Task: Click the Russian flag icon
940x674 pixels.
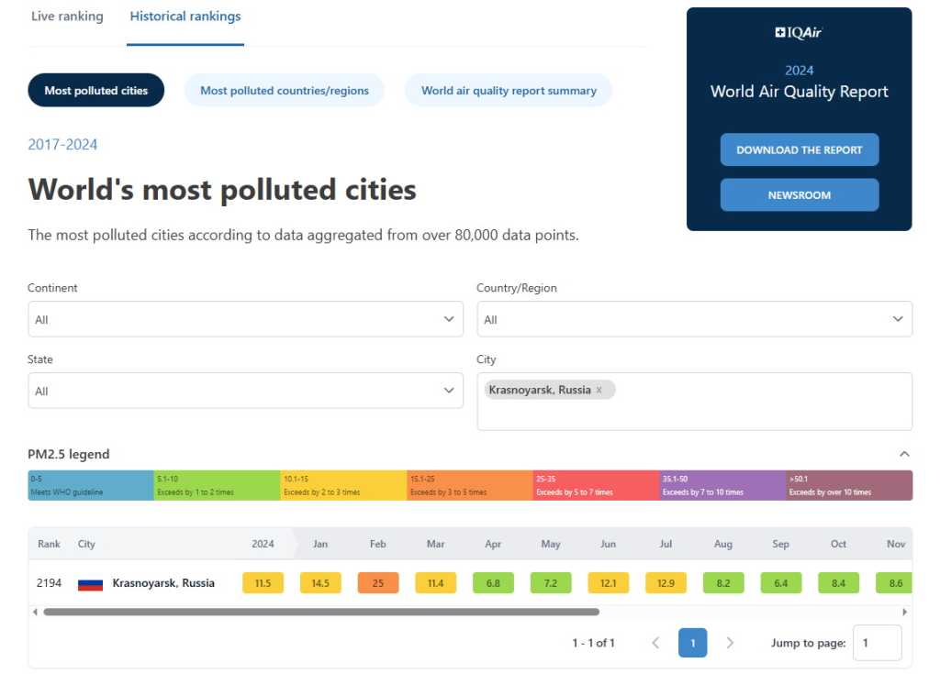Action: coord(90,583)
